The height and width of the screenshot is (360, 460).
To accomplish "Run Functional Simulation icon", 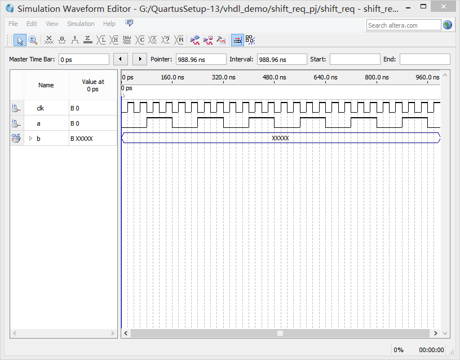I will 195,40.
